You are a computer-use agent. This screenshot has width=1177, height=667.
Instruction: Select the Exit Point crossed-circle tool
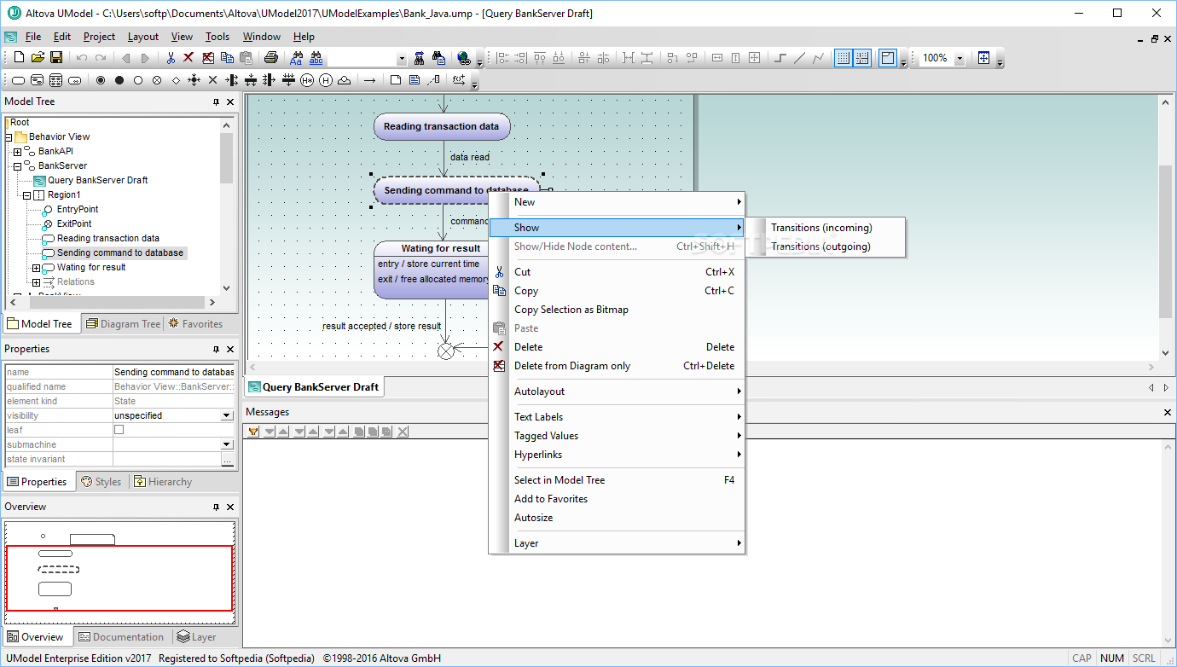coord(157,80)
